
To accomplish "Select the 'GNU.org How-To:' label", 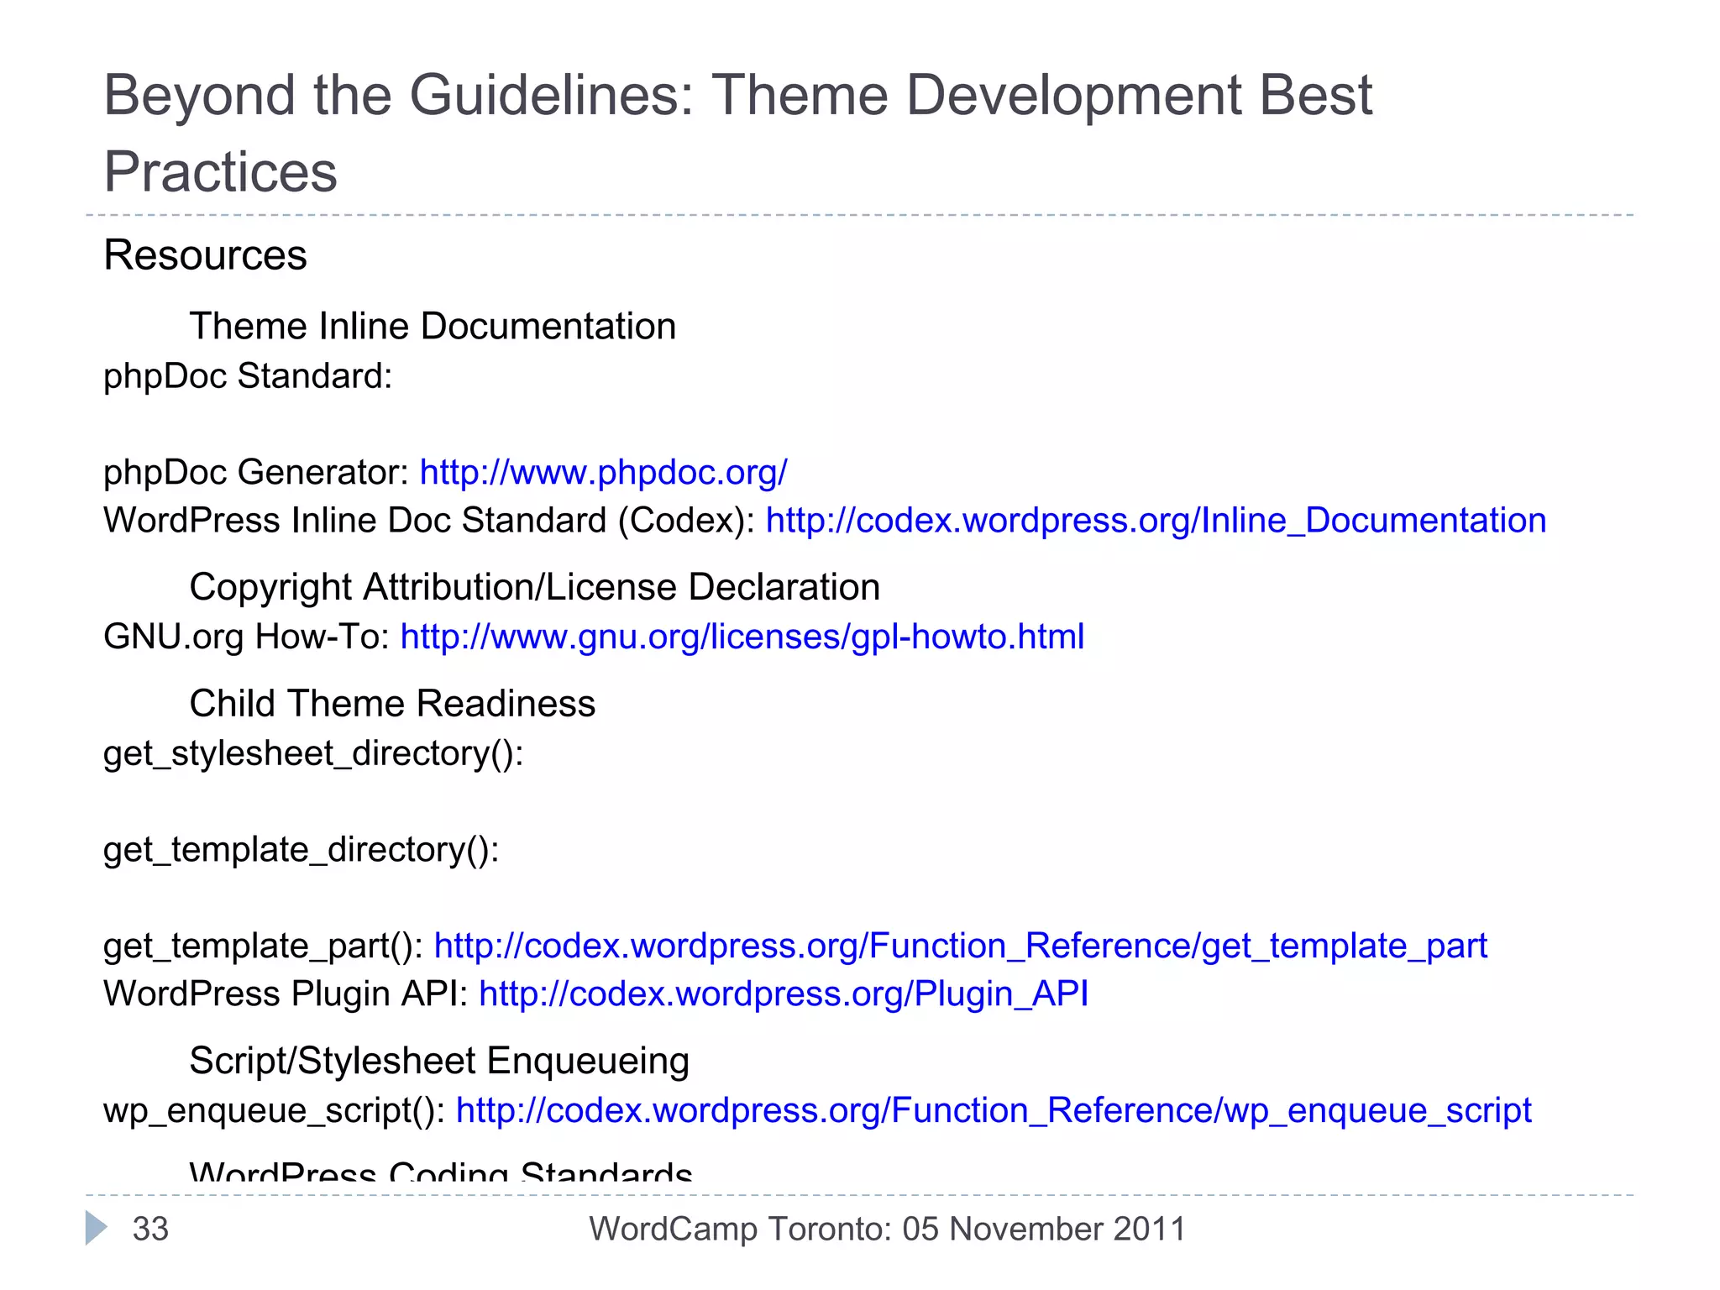I will [x=246, y=637].
